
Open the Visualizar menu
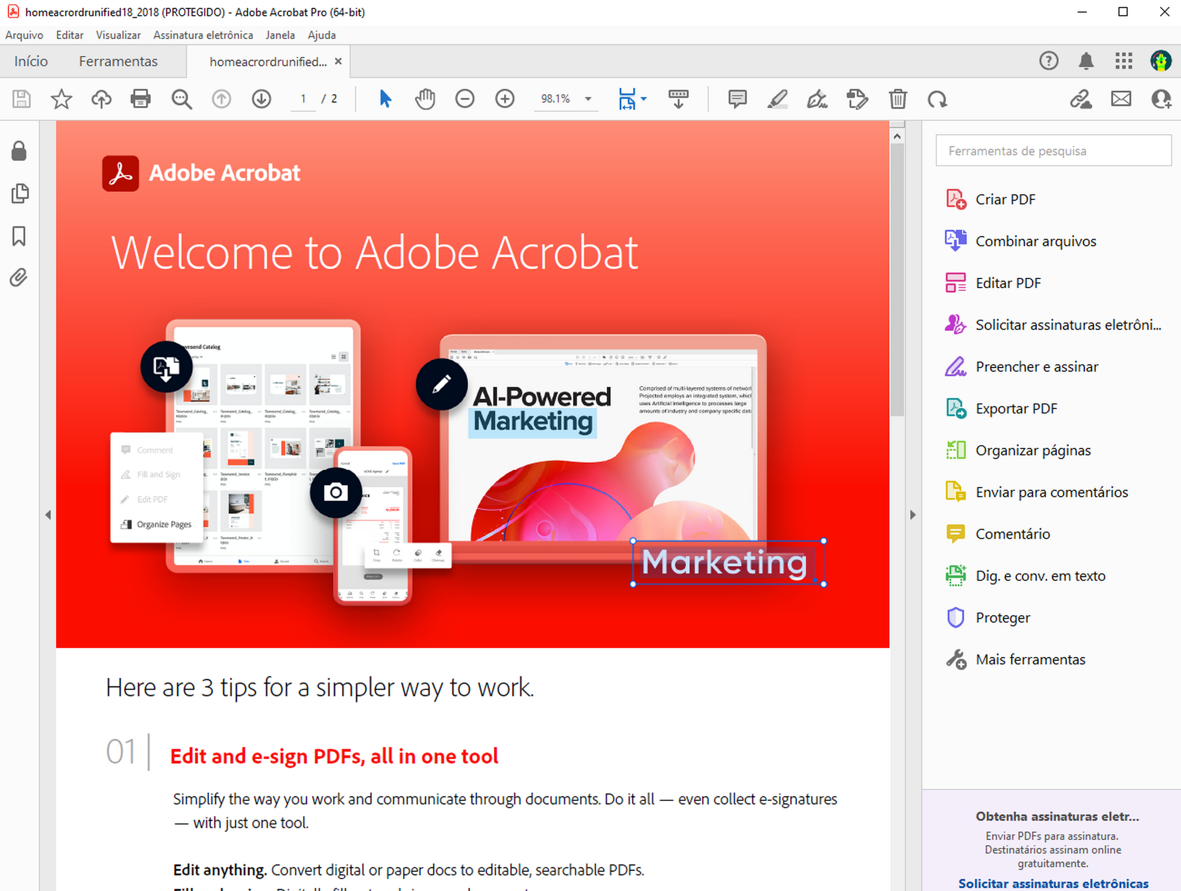(x=118, y=35)
